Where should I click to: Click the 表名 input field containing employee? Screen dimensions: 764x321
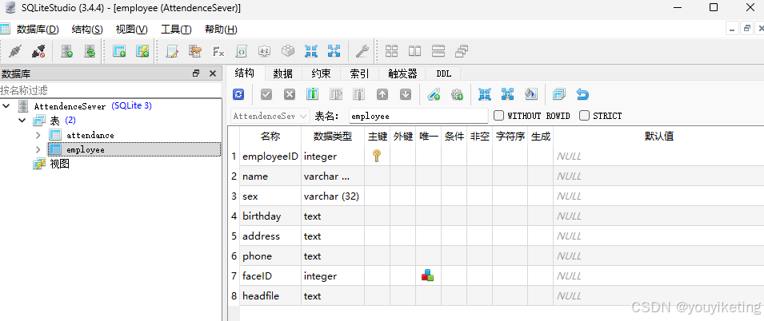click(x=418, y=117)
